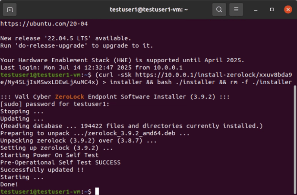The width and height of the screenshot is (297, 195).
Task: Click the 'Done!' output line
Action: 9,184
